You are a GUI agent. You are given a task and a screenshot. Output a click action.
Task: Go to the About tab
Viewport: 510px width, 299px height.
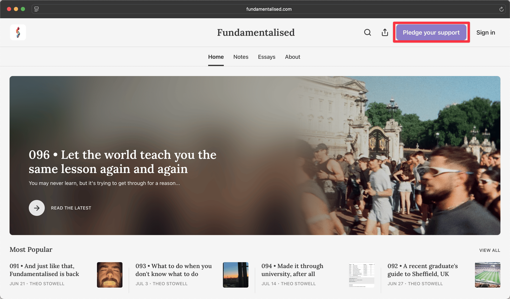(292, 57)
